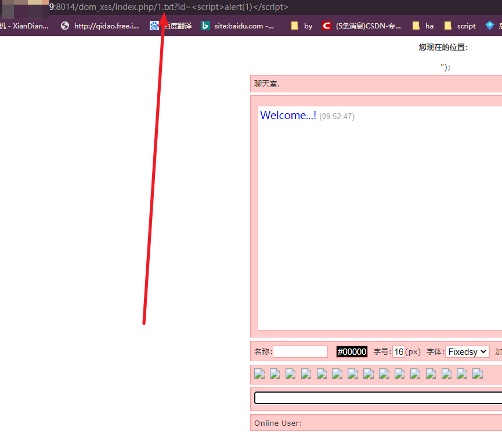This screenshot has width=502, height=442.
Task: Click the fourteenth emoticon image
Action: [x=463, y=373]
